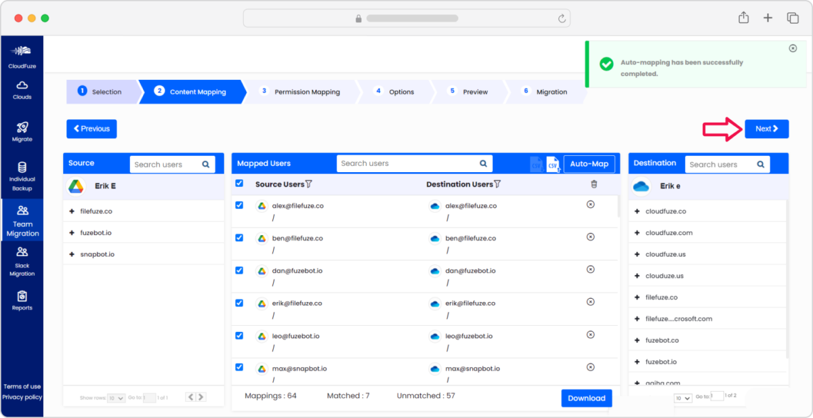
Task: Click the Destination search magnifier icon
Action: [760, 164]
